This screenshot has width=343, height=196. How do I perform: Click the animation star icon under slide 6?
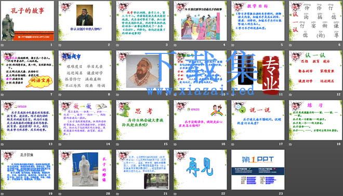(x=291, y=45)
